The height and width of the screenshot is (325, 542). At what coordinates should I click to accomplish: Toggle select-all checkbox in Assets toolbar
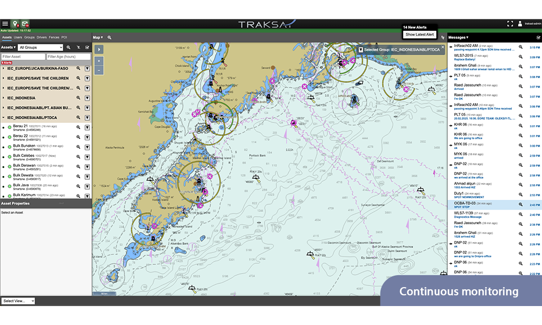pos(87,48)
